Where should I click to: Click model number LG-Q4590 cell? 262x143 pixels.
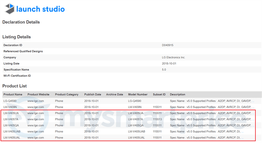point(135,101)
